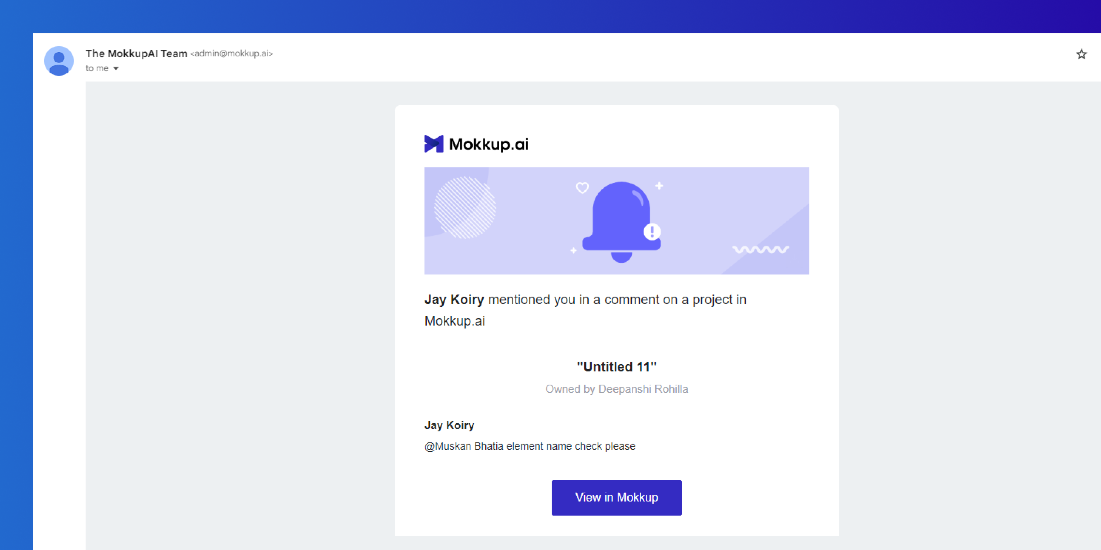Click the exclamation alert badge on bell
Screen dimensions: 1101x550
pyautogui.click(x=652, y=232)
